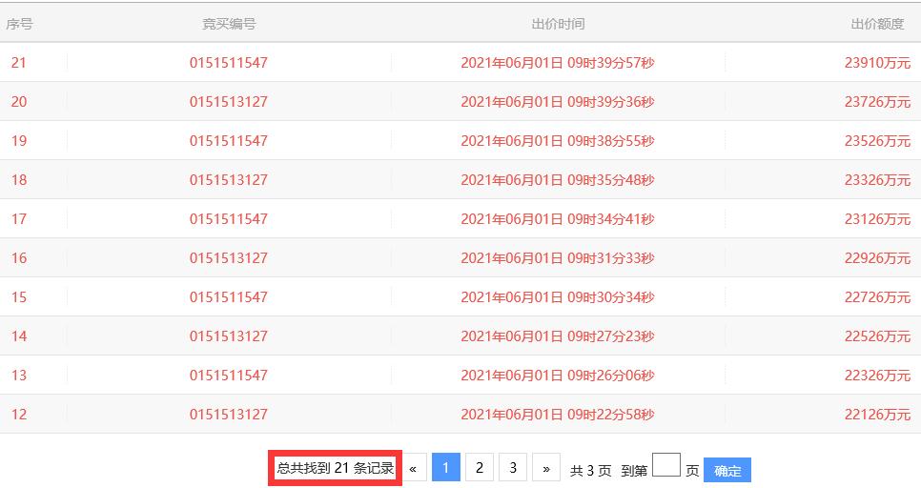Click bid amount 22126万元
921x488 pixels.
[877, 414]
